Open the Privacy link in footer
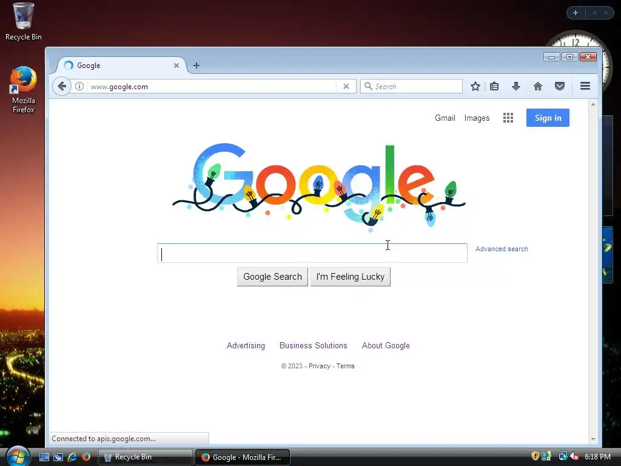The height and width of the screenshot is (466, 621). (319, 366)
